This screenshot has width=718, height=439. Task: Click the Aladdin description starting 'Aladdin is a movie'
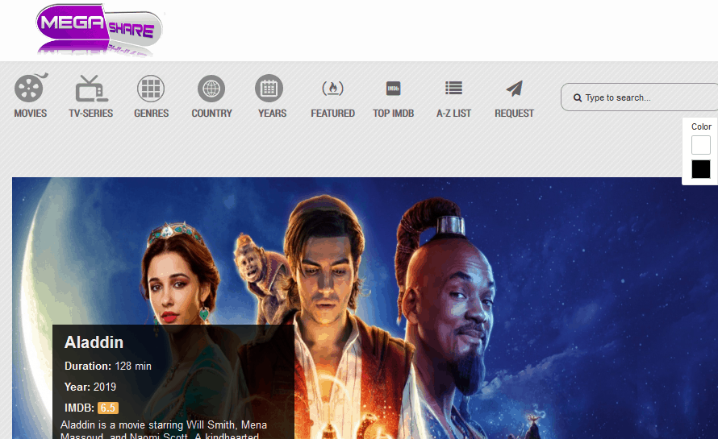pyautogui.click(x=164, y=430)
